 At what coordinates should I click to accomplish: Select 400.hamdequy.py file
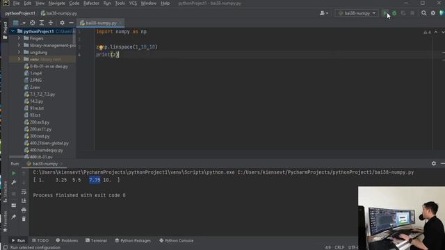pos(44,150)
